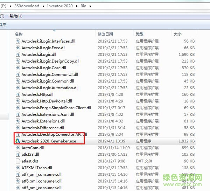Screen dimensions: 210x191
Task: Select file name Autodesk.Http.DevPortal.dll
Action: (47, 101)
